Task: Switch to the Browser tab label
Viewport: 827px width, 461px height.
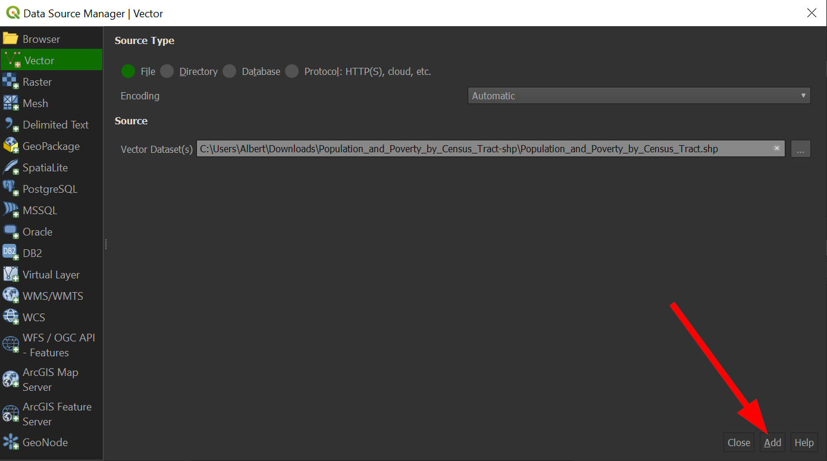Action: coord(41,39)
